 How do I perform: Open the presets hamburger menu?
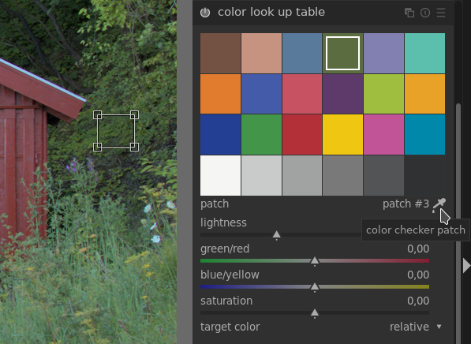441,13
